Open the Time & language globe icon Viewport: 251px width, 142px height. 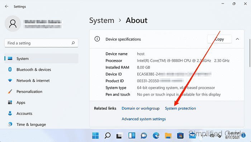(10, 124)
